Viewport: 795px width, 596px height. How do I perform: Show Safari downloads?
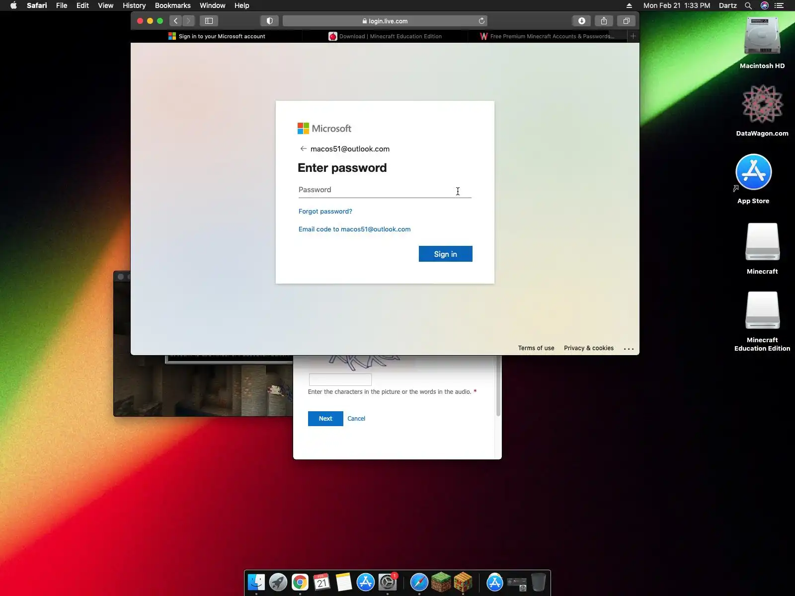coord(581,21)
